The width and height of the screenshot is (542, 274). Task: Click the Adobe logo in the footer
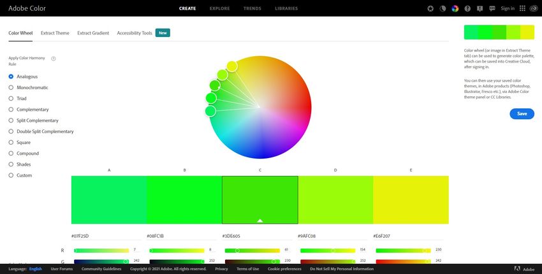pos(525,269)
